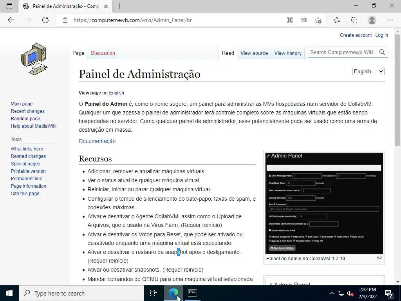
Task: Close the Painel de Administração tab
Action: click(106, 6)
